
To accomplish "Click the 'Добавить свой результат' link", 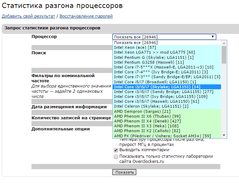I will coord(28,16).
